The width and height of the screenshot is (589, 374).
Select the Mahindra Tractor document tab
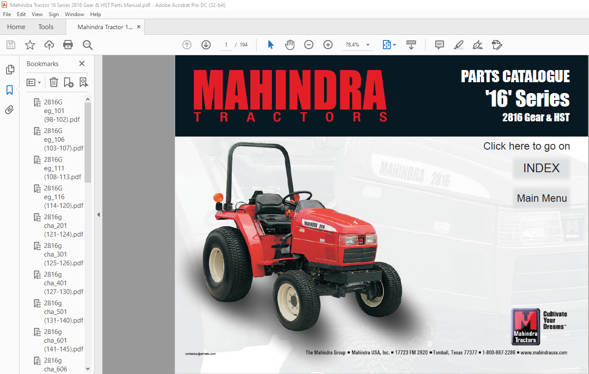(x=105, y=27)
